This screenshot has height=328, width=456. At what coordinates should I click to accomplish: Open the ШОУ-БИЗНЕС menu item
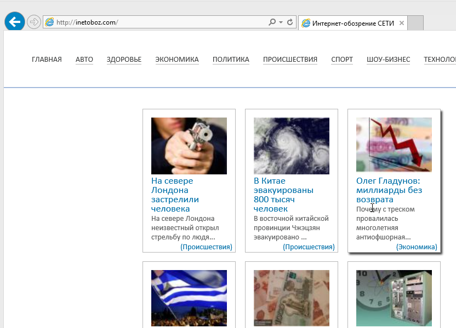(388, 60)
